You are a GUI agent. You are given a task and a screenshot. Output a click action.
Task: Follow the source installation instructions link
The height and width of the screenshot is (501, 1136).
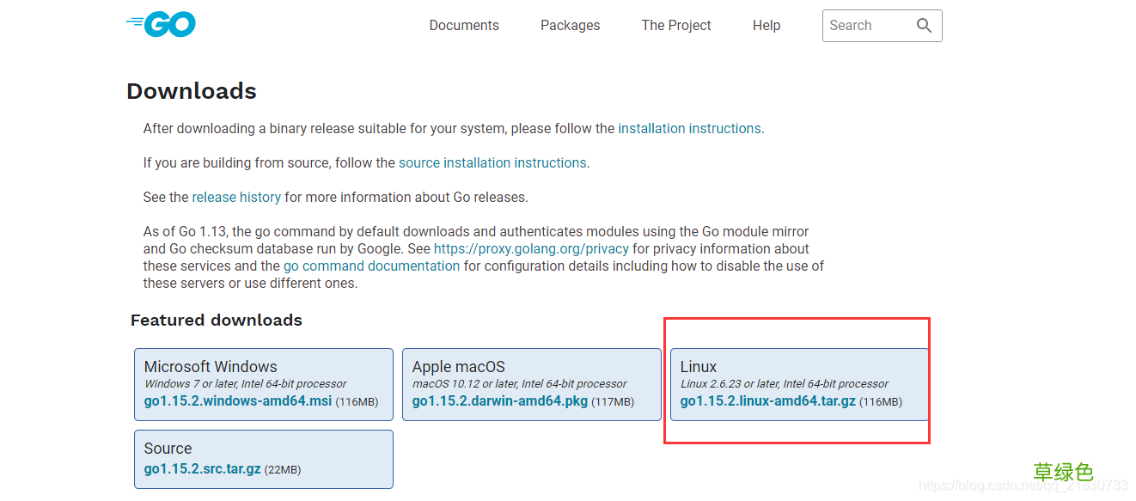(492, 163)
